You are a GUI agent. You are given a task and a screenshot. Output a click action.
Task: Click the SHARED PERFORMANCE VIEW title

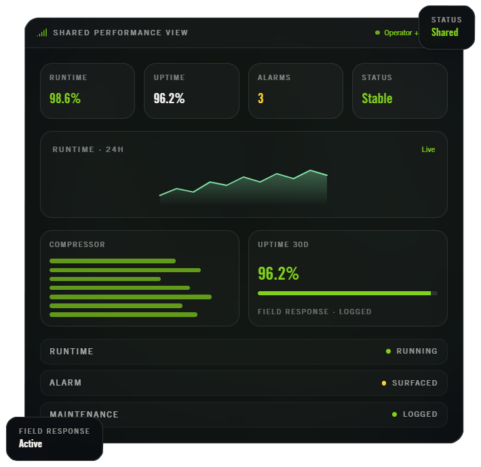(x=121, y=33)
